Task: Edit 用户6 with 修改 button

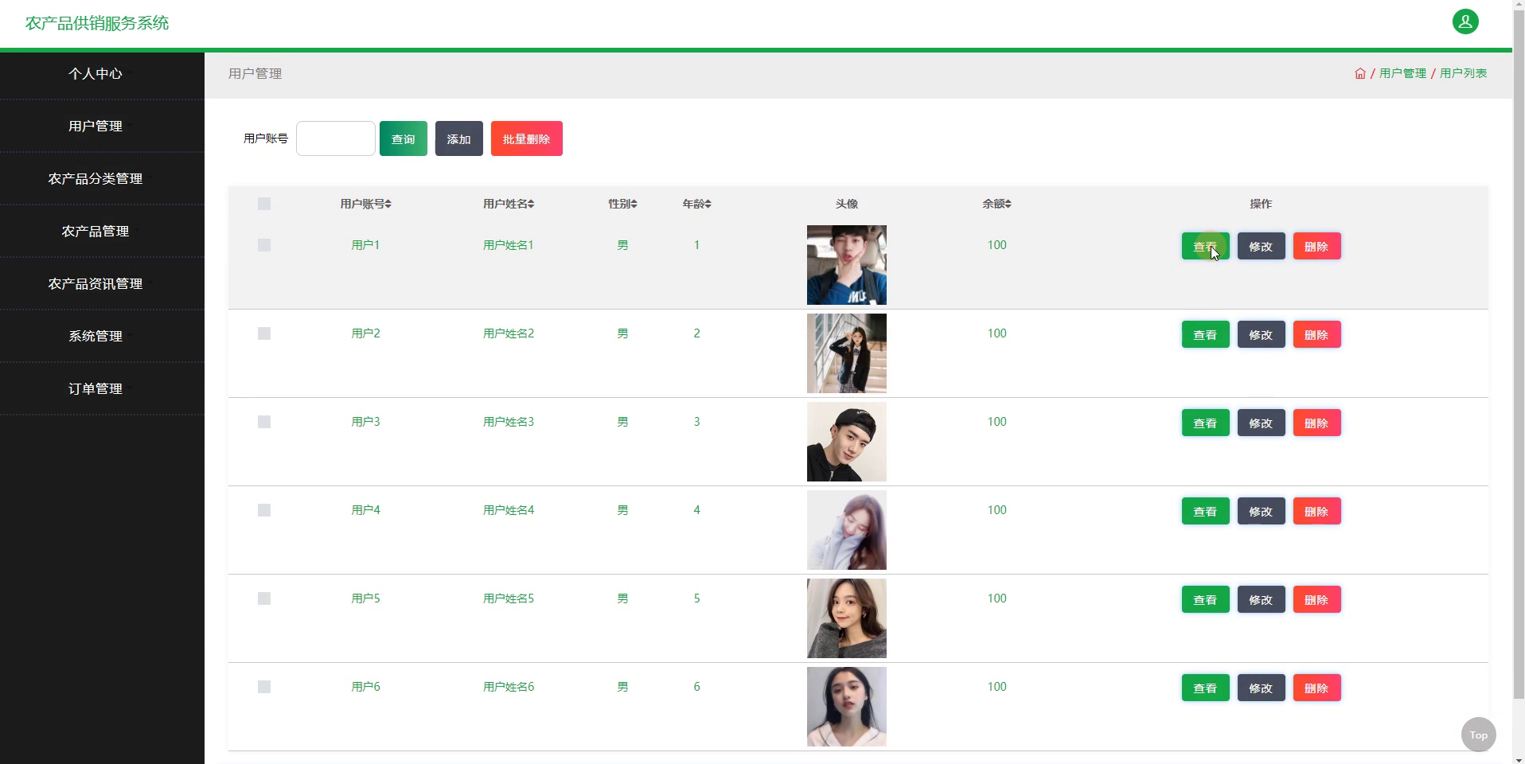Action: [1261, 688]
